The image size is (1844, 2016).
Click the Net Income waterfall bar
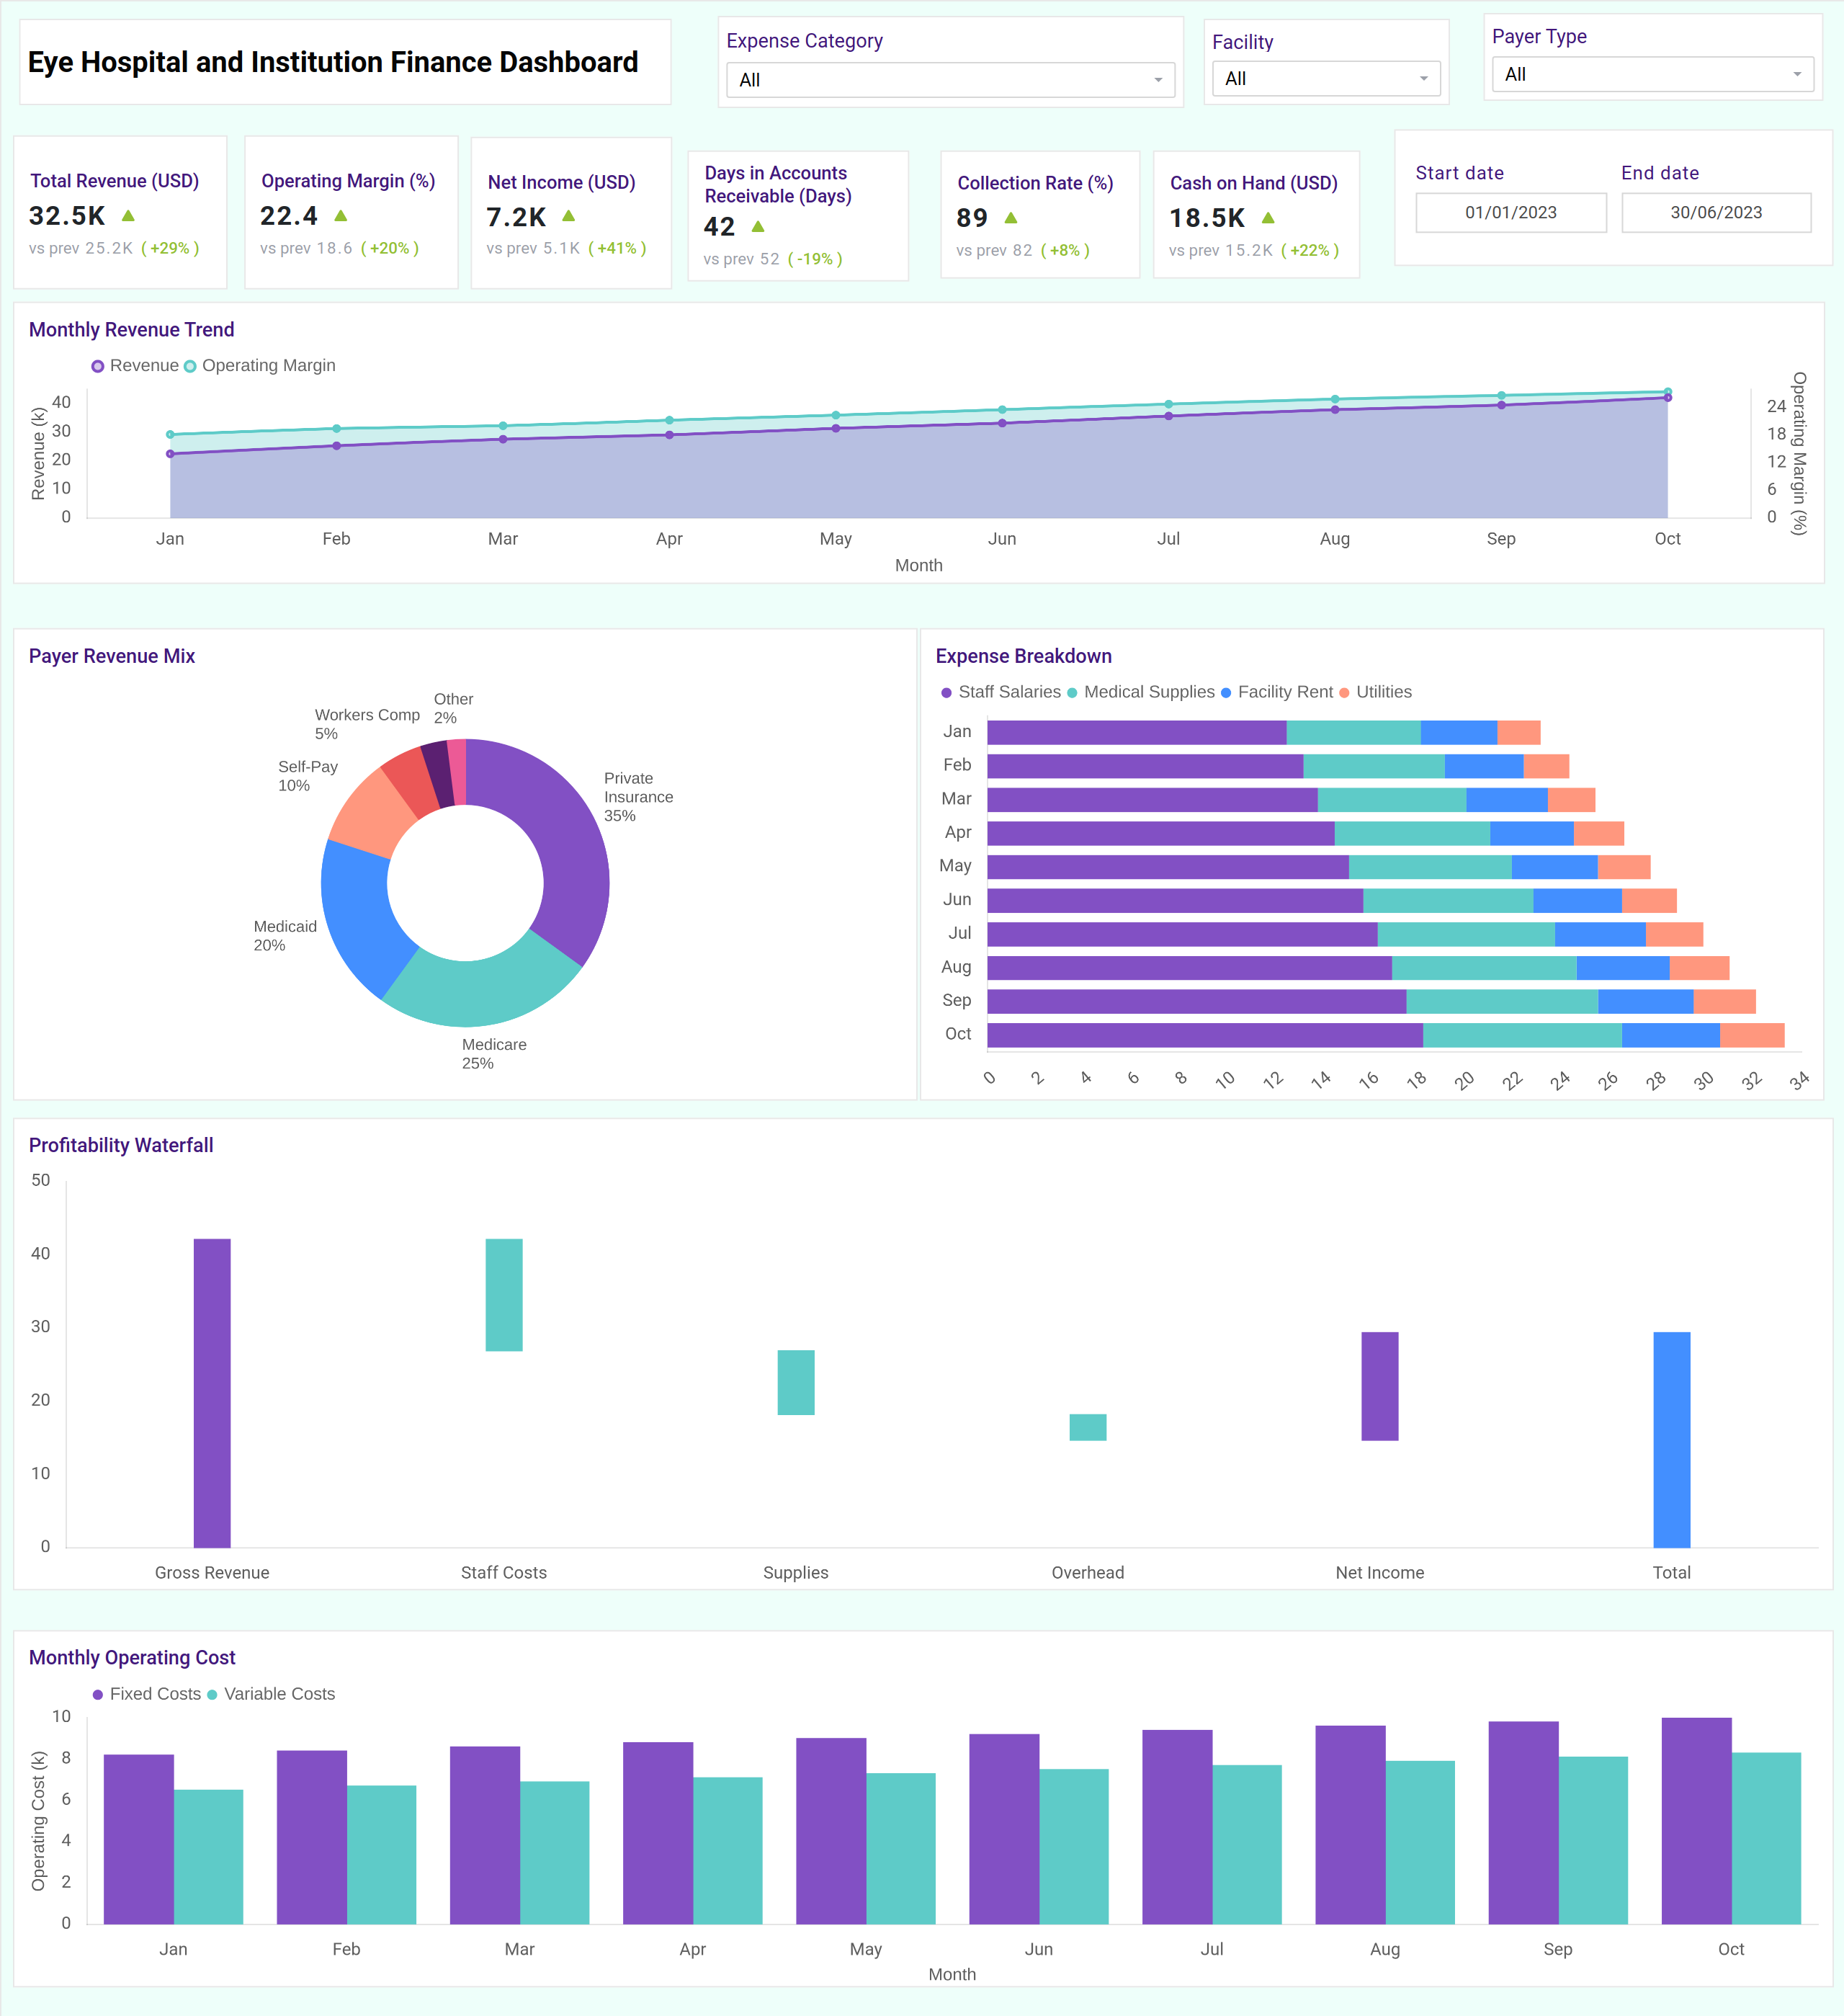click(1379, 1386)
